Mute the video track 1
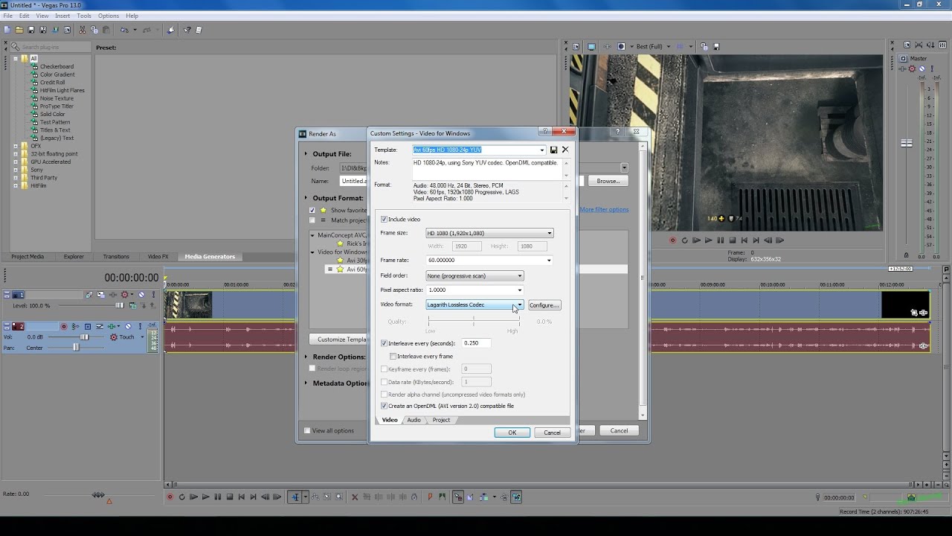 point(141,295)
